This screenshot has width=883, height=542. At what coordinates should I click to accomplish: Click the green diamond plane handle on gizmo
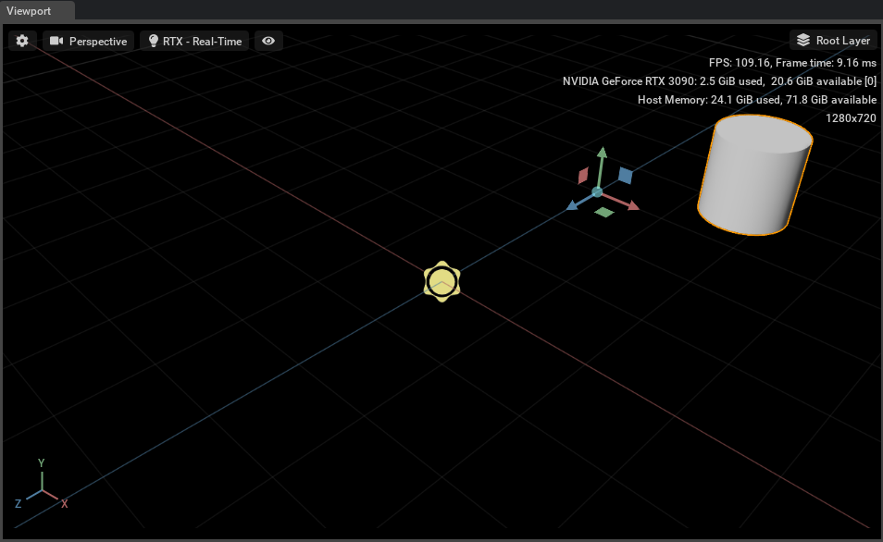pyautogui.click(x=603, y=213)
